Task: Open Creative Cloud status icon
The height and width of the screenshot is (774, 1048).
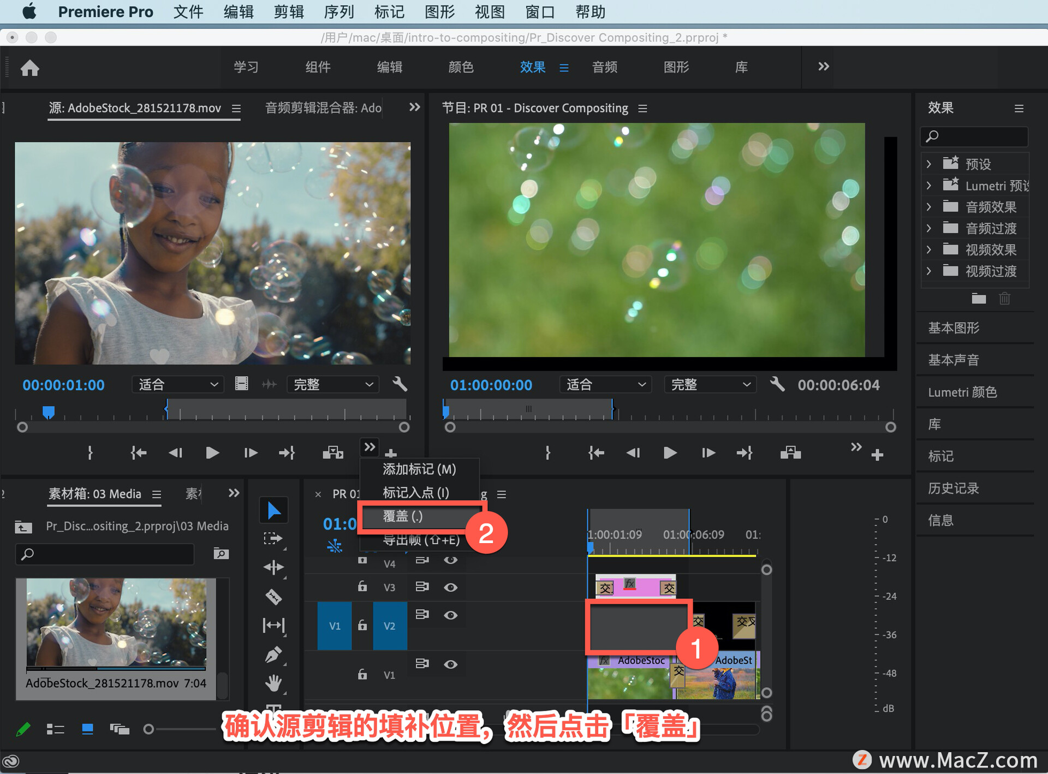Action: 11,761
